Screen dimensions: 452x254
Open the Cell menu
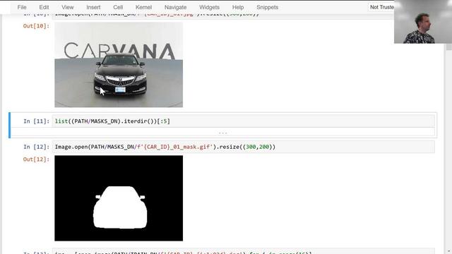click(118, 7)
